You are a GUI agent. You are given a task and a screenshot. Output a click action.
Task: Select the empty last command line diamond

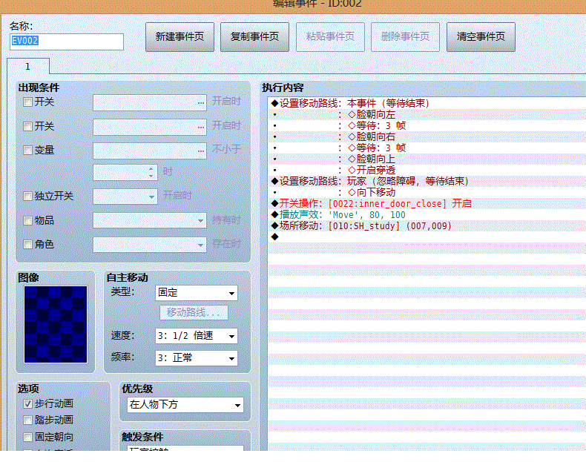point(275,237)
